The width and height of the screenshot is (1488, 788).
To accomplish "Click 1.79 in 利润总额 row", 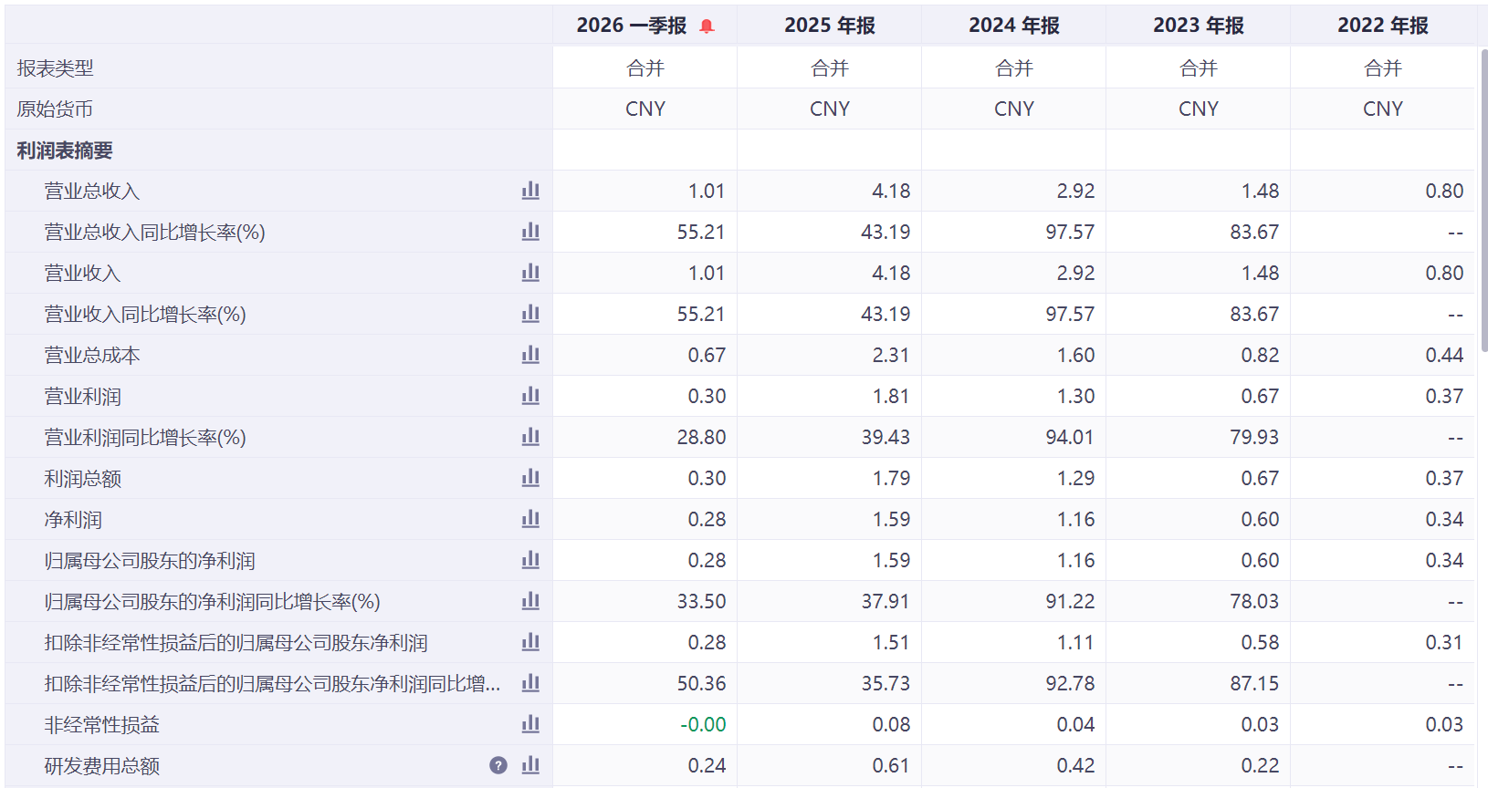I will (x=891, y=479).
